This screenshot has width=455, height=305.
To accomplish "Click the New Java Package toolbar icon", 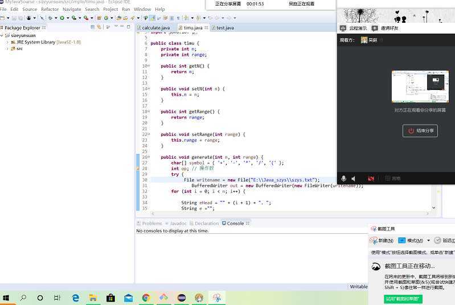I will [x=99, y=18].
